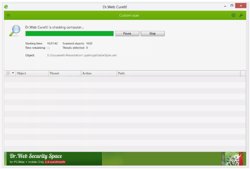Stop the custom scan
The width and height of the screenshot is (250, 169).
click(x=153, y=33)
